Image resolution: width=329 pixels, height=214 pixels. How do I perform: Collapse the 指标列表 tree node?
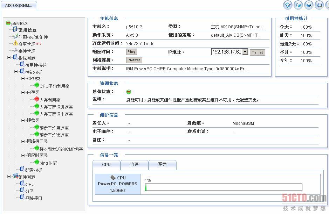(9, 57)
